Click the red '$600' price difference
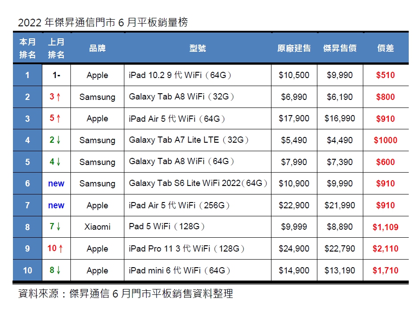The width and height of the screenshot is (419, 314). pyautogui.click(x=385, y=162)
